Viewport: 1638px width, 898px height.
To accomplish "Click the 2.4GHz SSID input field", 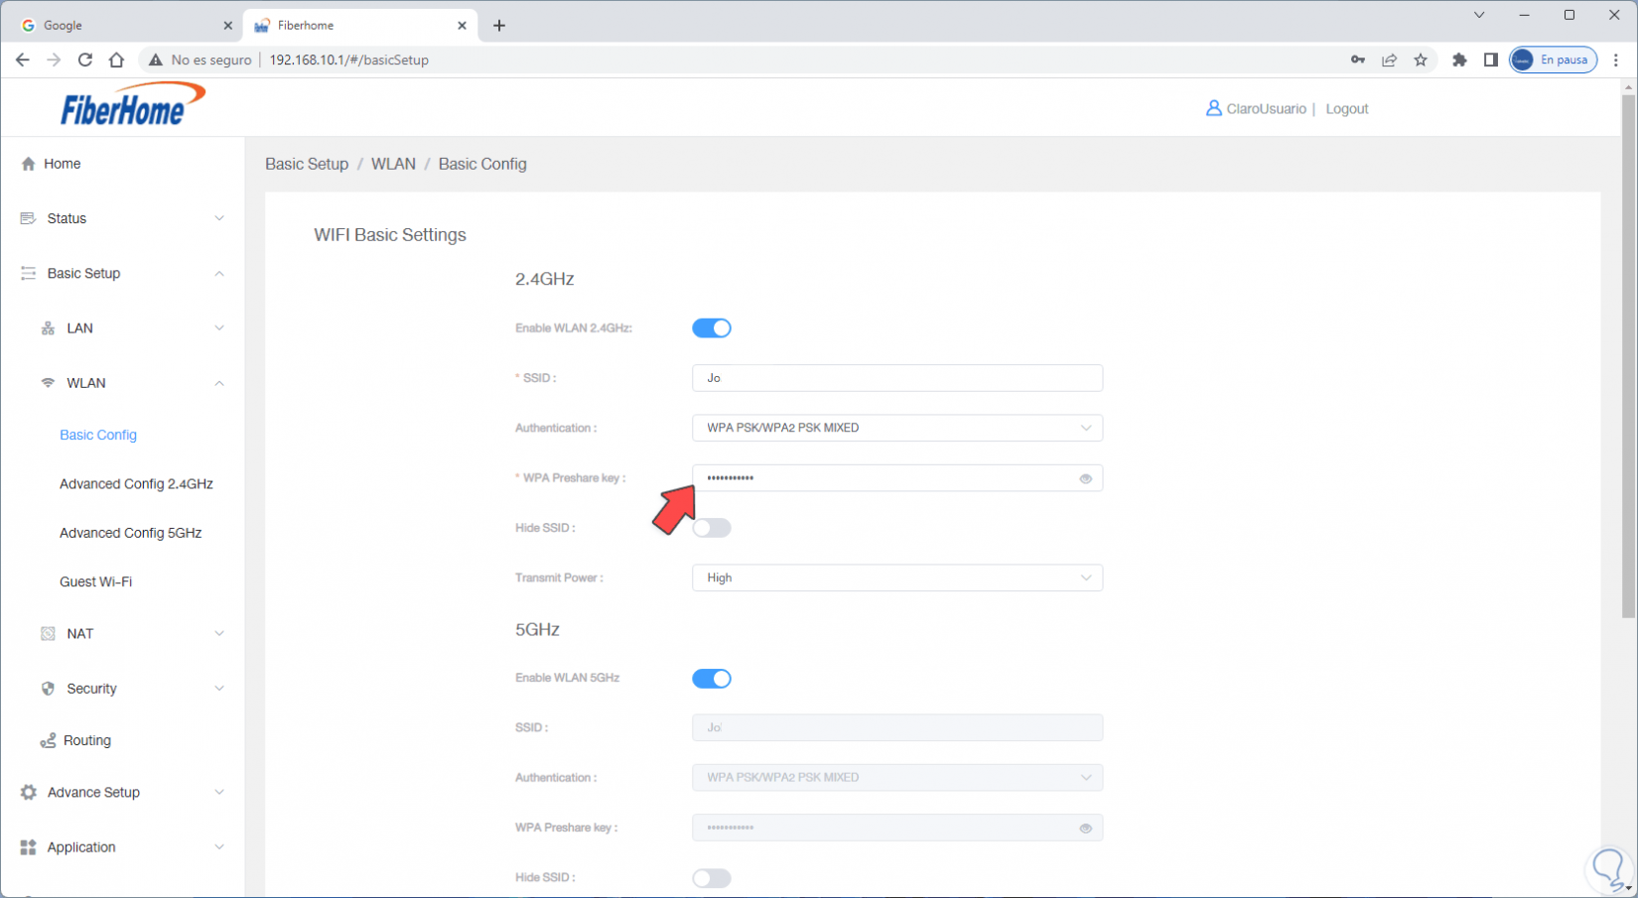I will pyautogui.click(x=896, y=378).
